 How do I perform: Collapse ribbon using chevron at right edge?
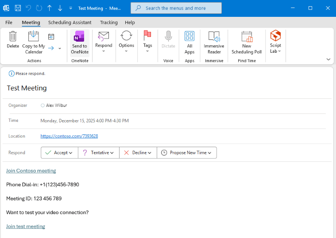click(x=328, y=59)
